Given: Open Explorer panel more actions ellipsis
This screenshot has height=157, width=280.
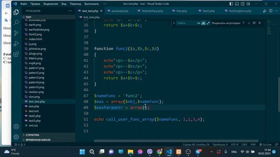Looking at the screenshot, I should click(x=70, y=11).
